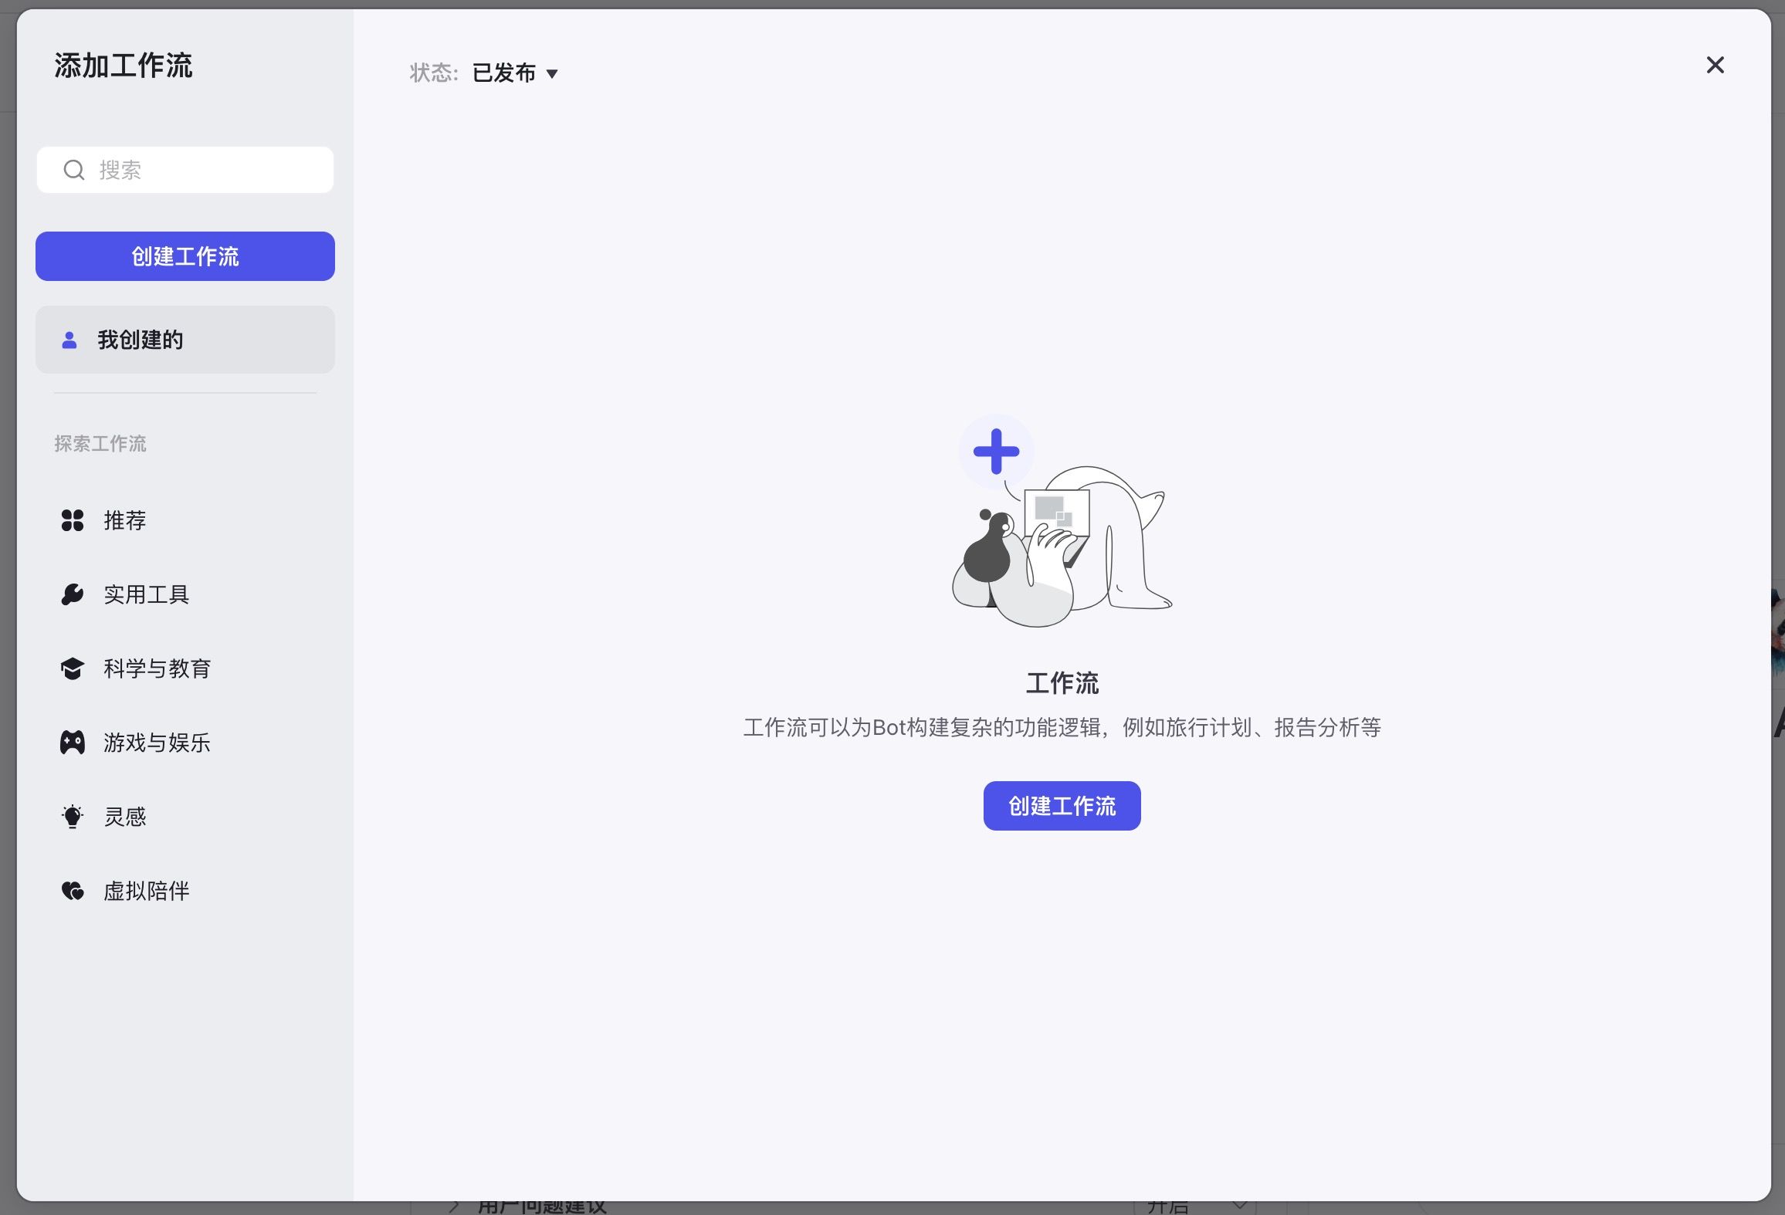
Task: Click the person icon beside 我创建的
Action: pyautogui.click(x=69, y=340)
